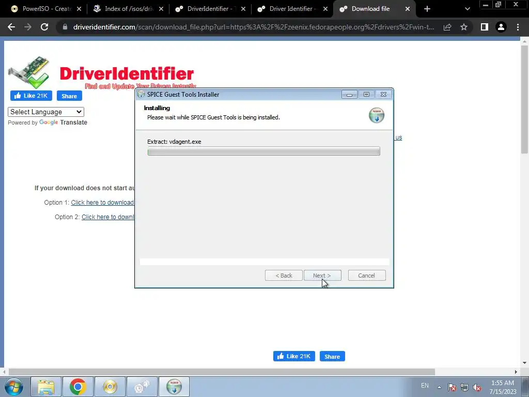Cancel the SPICE Guest Tools installation
Screen dimensions: 529x397
[367, 276]
